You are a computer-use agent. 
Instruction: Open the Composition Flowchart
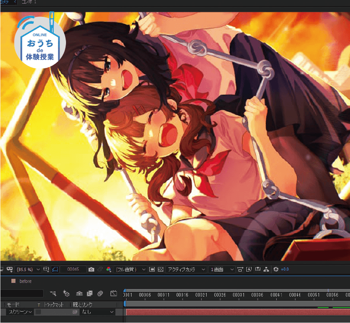266,269
